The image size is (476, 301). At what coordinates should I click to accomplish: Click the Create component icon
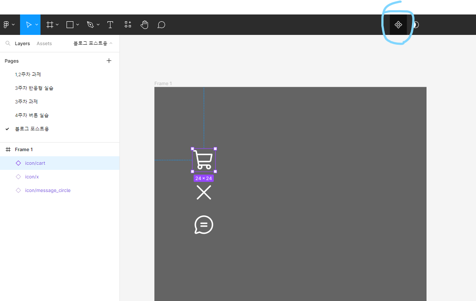point(398,25)
